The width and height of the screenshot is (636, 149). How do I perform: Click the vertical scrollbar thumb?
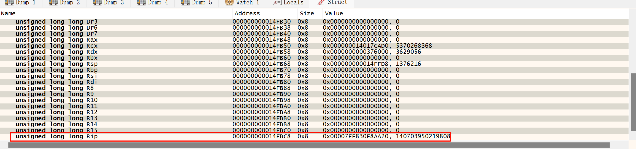[633, 102]
